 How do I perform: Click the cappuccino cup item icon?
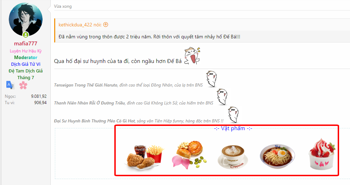(233, 157)
